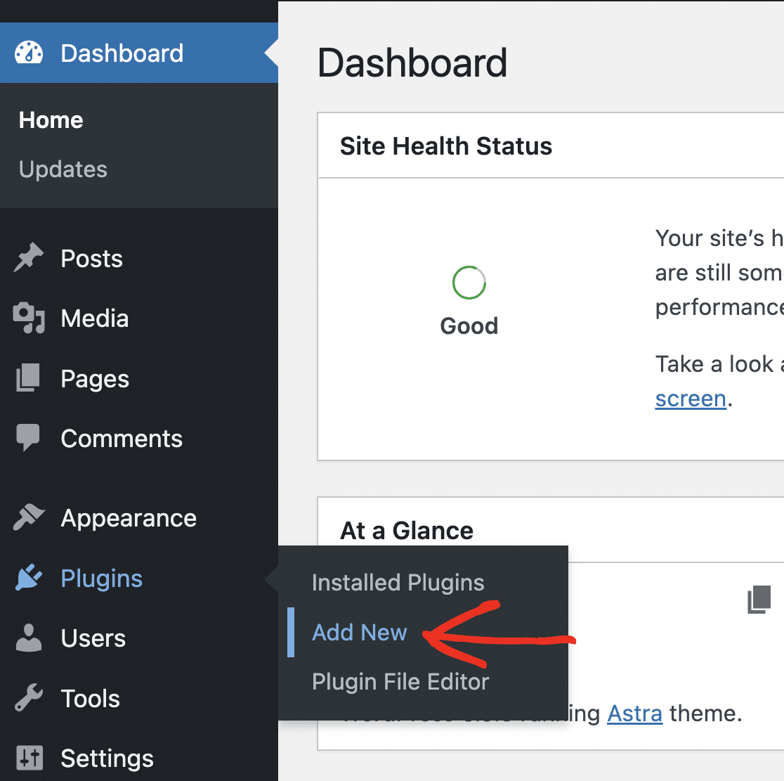Open the Pages menu
This screenshot has width=784, height=781.
[x=139, y=378]
